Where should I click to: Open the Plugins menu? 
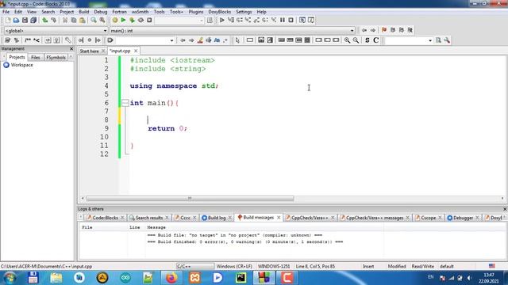coord(196,12)
